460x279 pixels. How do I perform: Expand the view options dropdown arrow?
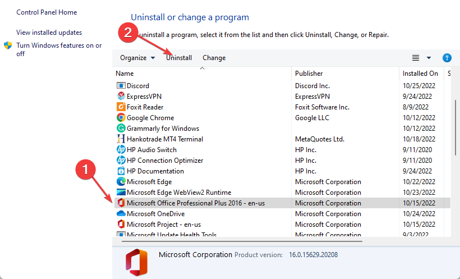pos(429,58)
